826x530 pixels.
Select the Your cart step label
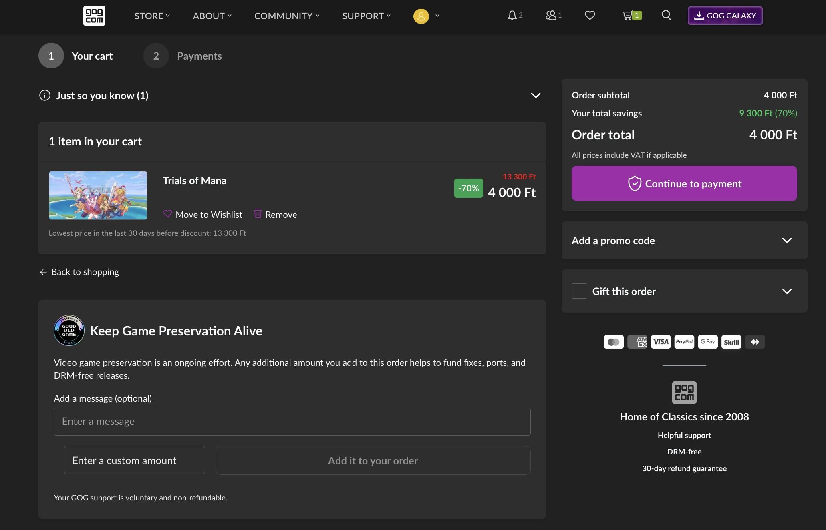click(92, 56)
